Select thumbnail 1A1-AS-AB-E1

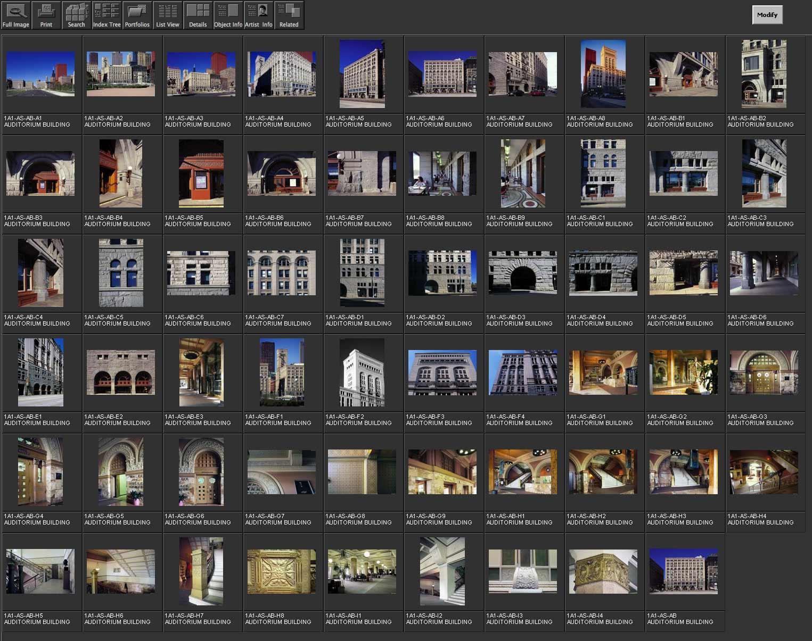(40, 372)
